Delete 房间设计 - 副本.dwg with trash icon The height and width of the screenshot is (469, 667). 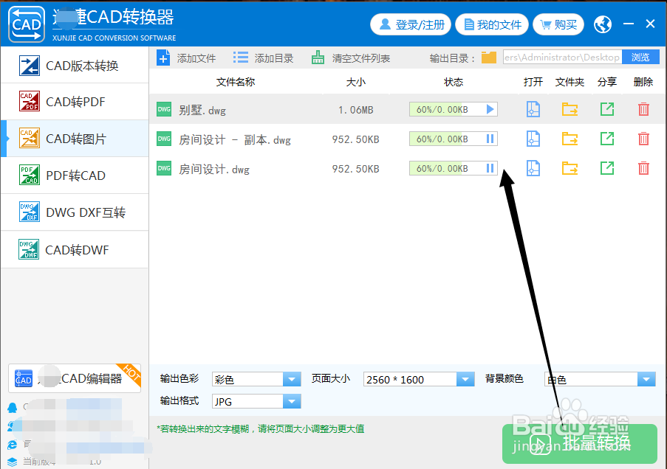[643, 138]
